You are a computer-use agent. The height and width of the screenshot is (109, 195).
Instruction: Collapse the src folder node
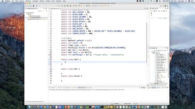point(27,14)
